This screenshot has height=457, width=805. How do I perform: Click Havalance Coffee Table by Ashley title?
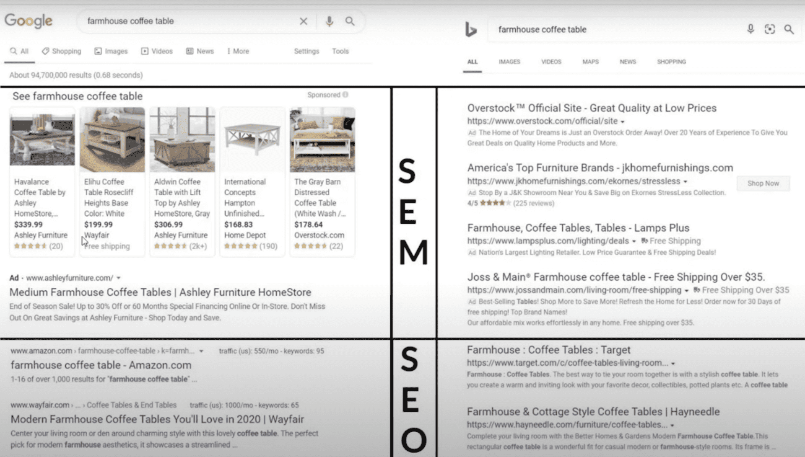coord(40,198)
